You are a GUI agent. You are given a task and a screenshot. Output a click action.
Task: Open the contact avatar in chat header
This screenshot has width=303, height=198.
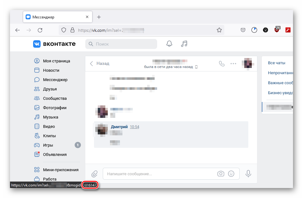coord(248,63)
